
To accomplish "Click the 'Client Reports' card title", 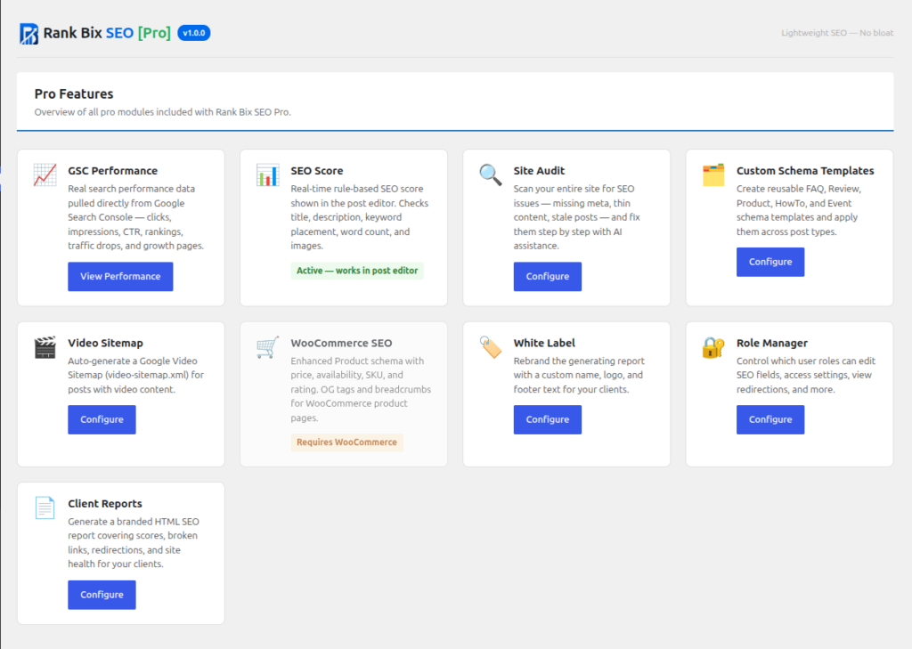I will 105,504.
